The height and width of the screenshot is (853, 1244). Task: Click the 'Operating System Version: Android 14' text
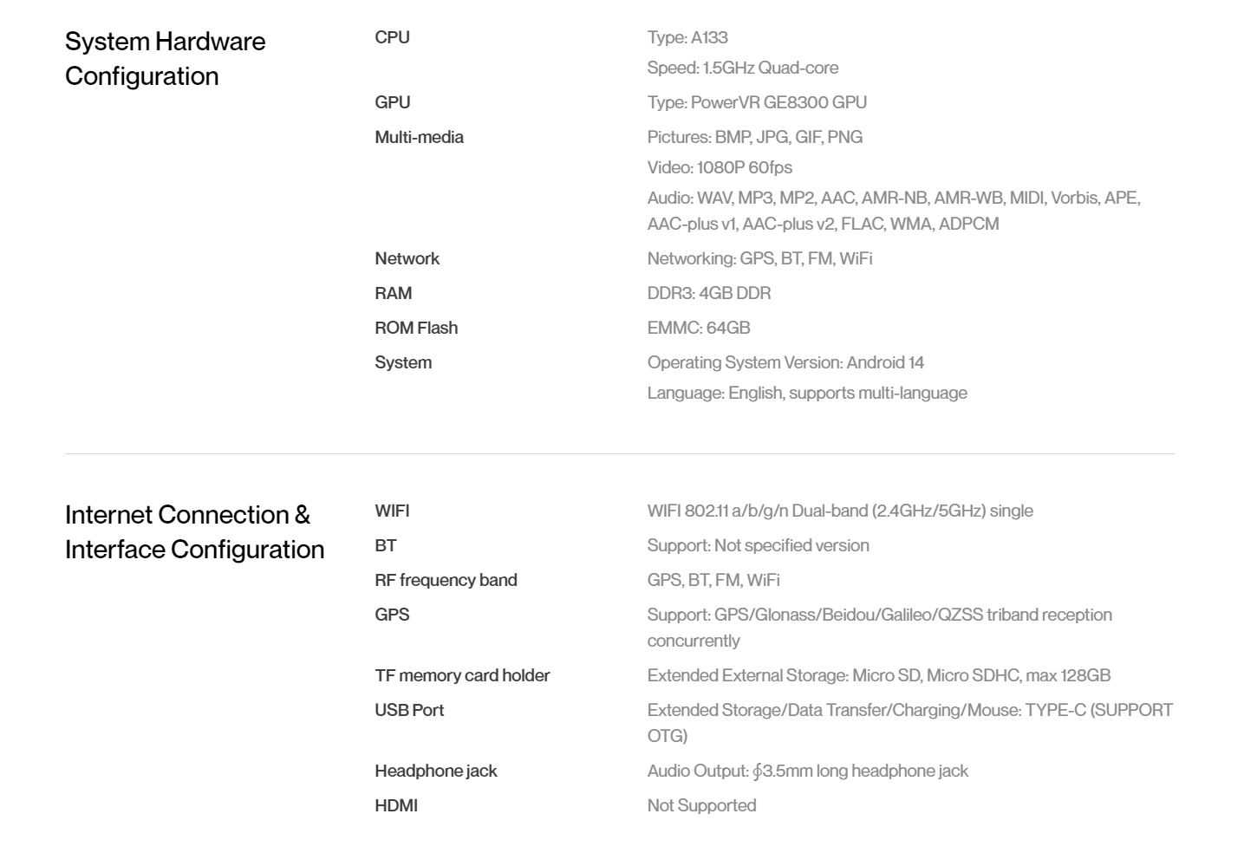[x=785, y=362]
